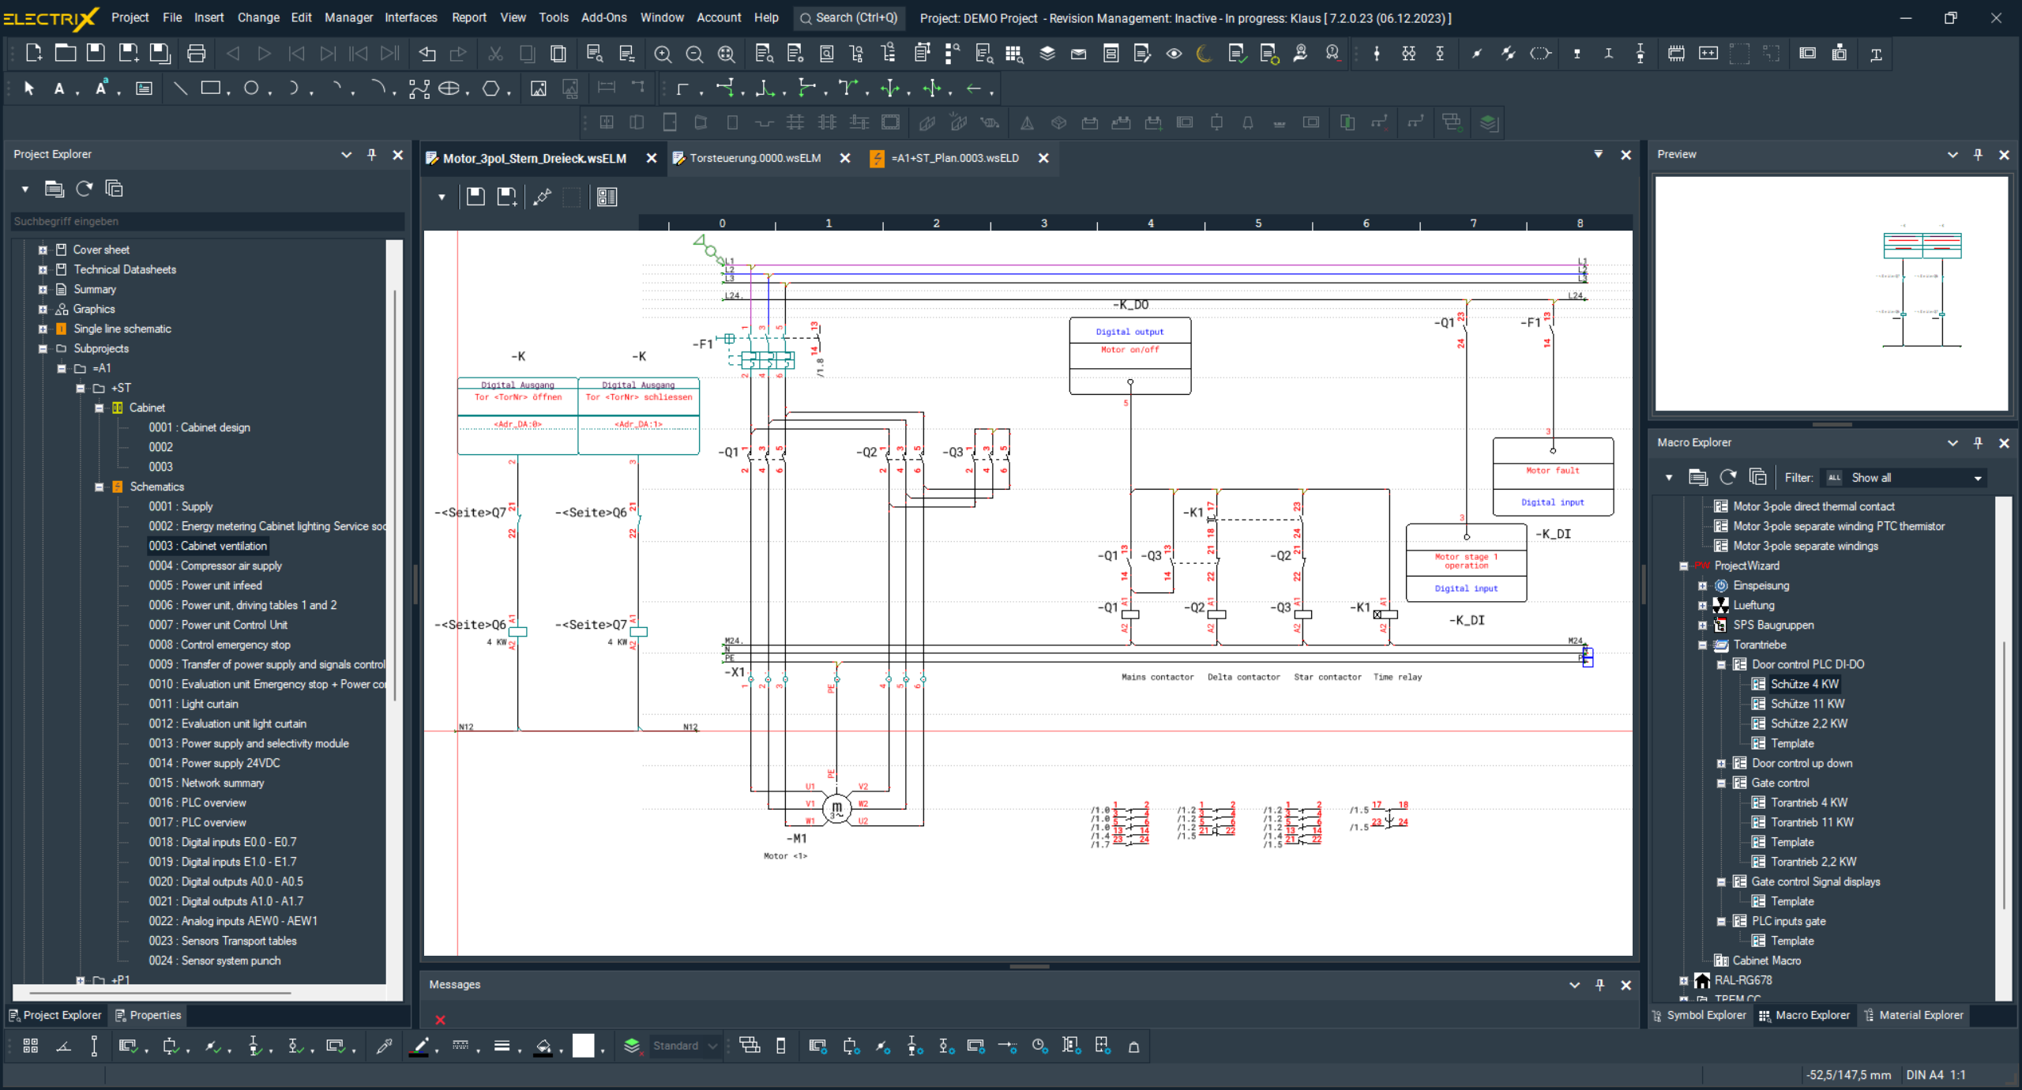Click the undo arrow icon
The height and width of the screenshot is (1090, 2022).
[x=427, y=54]
